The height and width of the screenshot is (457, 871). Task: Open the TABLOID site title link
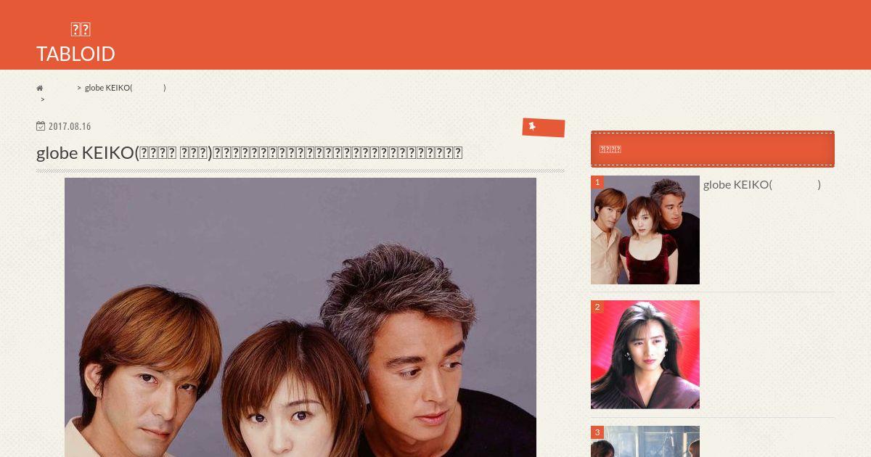coord(75,43)
